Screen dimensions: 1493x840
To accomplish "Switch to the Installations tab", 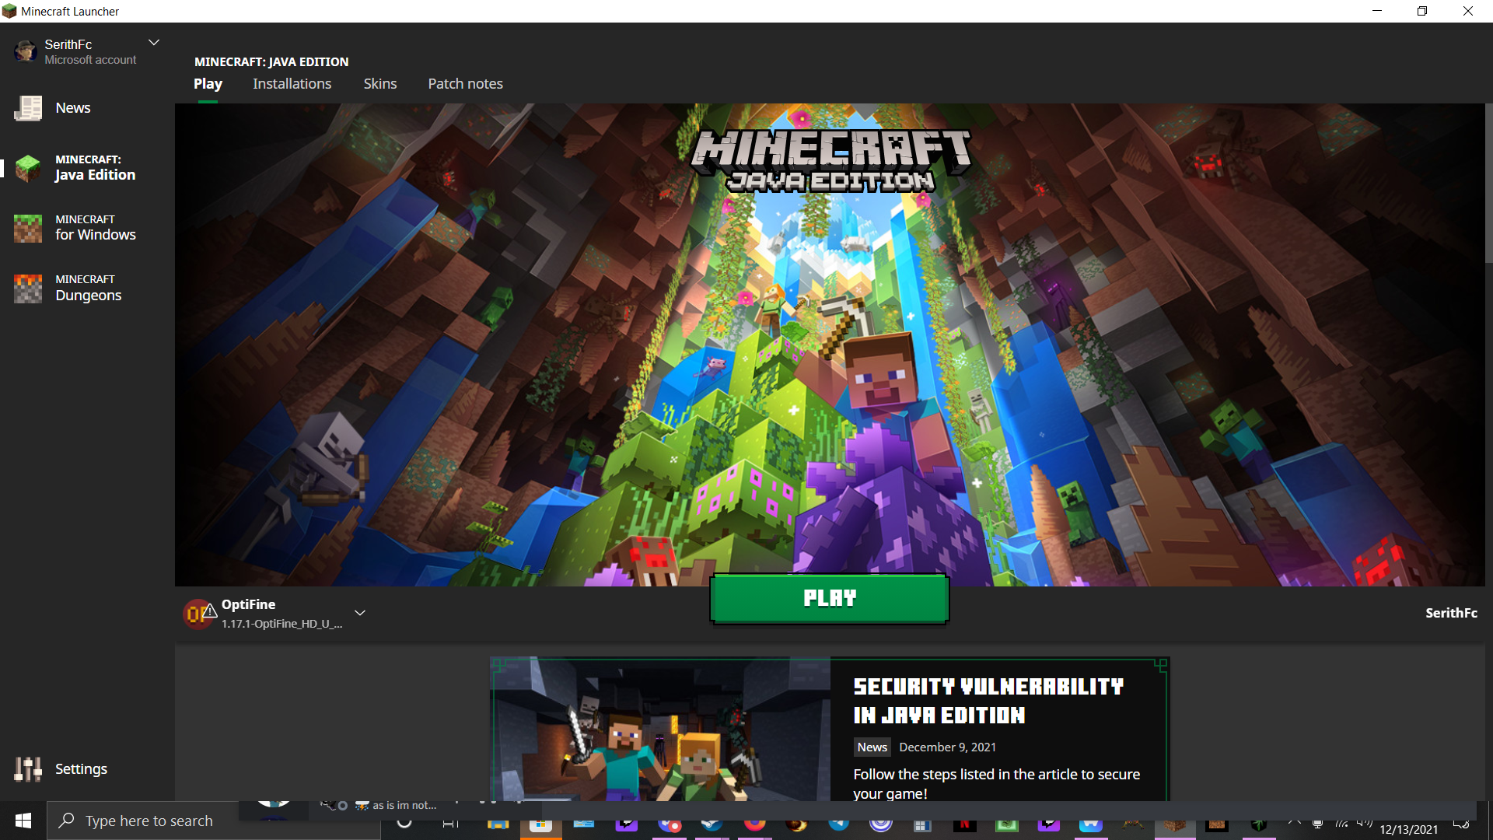I will pyautogui.click(x=292, y=84).
